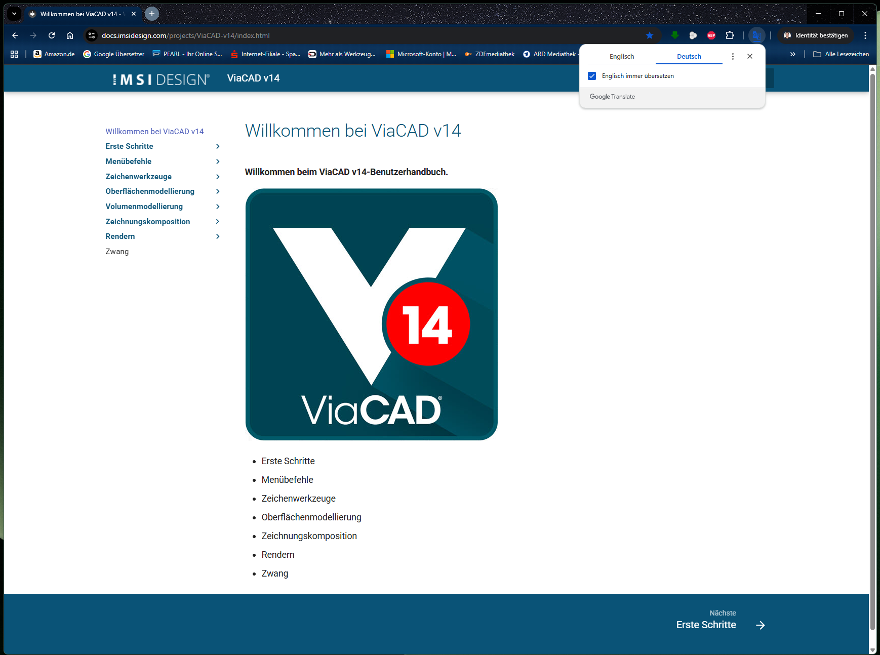Open Erste Schritte link in bullet list
Viewport: 880px width, 655px height.
[288, 461]
